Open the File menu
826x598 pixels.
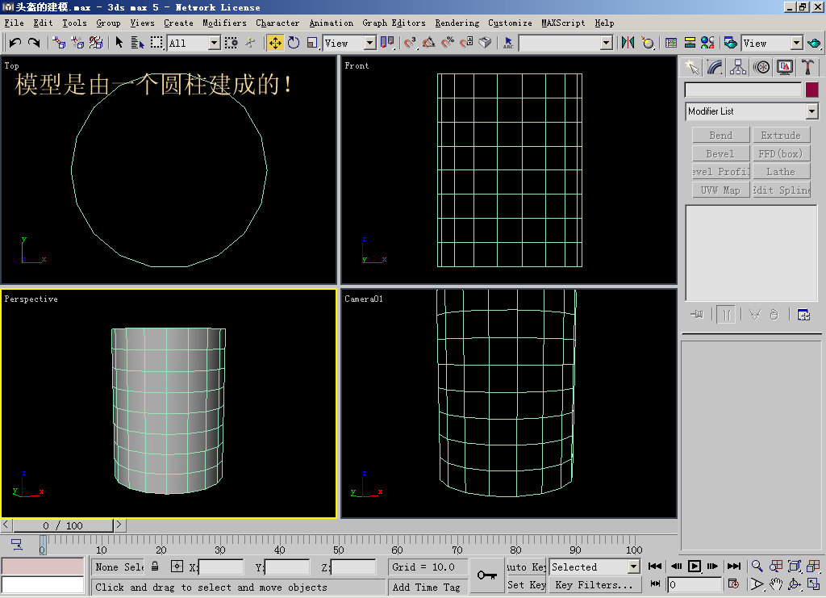pos(15,23)
